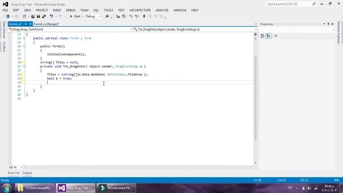Screen dimensions: 343x193
Task: Close the Properties panel
Action: click(332, 24)
